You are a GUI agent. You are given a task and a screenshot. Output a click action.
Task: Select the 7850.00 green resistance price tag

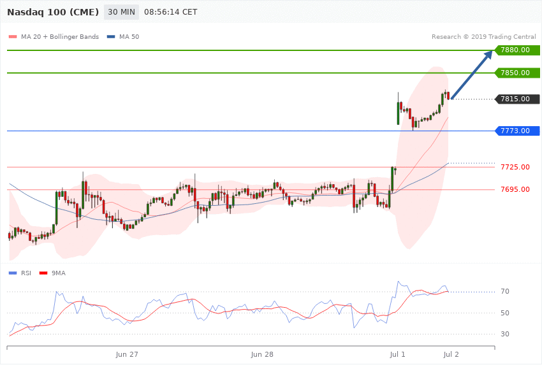518,73
